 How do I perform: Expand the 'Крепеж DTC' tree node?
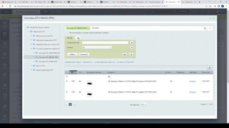coord(31,66)
